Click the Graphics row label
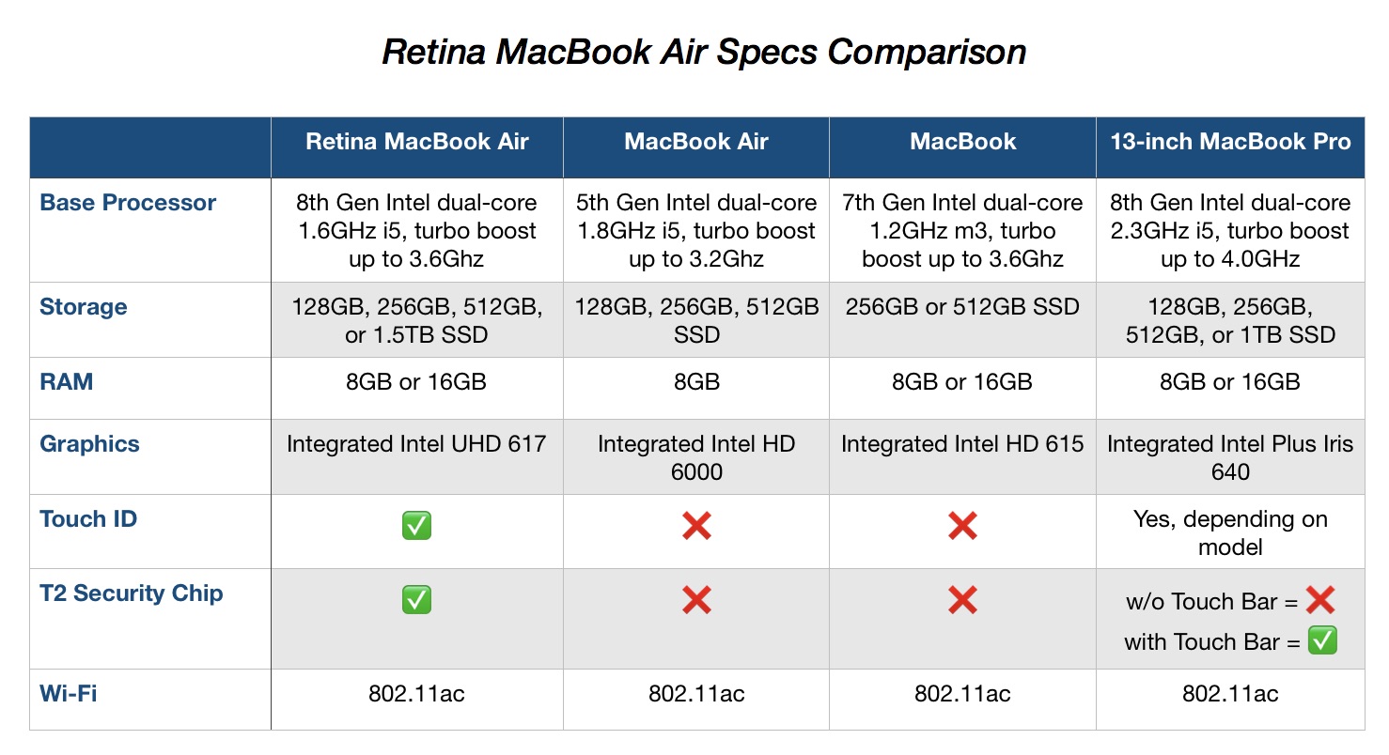 [x=89, y=444]
